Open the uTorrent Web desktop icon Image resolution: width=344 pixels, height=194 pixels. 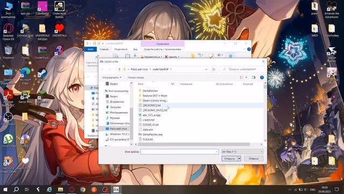[9, 141]
